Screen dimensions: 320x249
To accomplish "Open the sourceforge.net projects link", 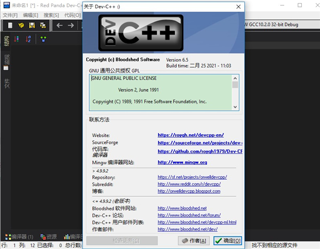I will [200, 143].
